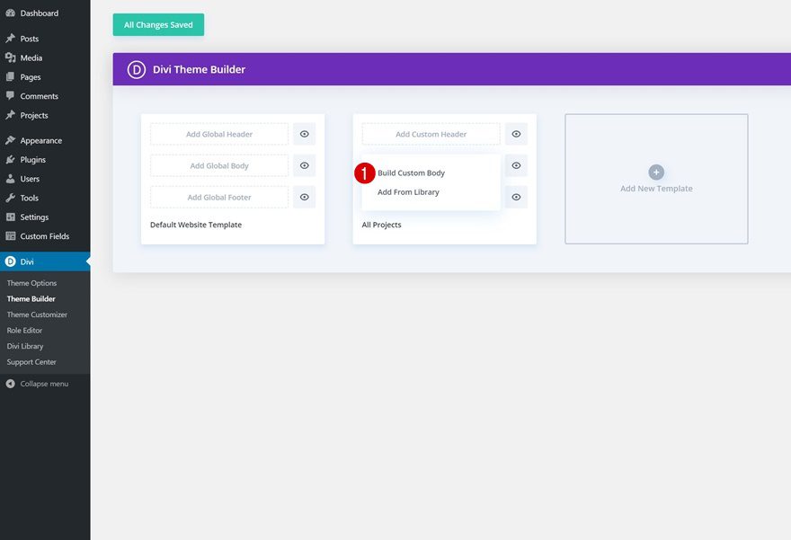
Task: Click Build Custom Body for All Projects
Action: click(x=414, y=172)
